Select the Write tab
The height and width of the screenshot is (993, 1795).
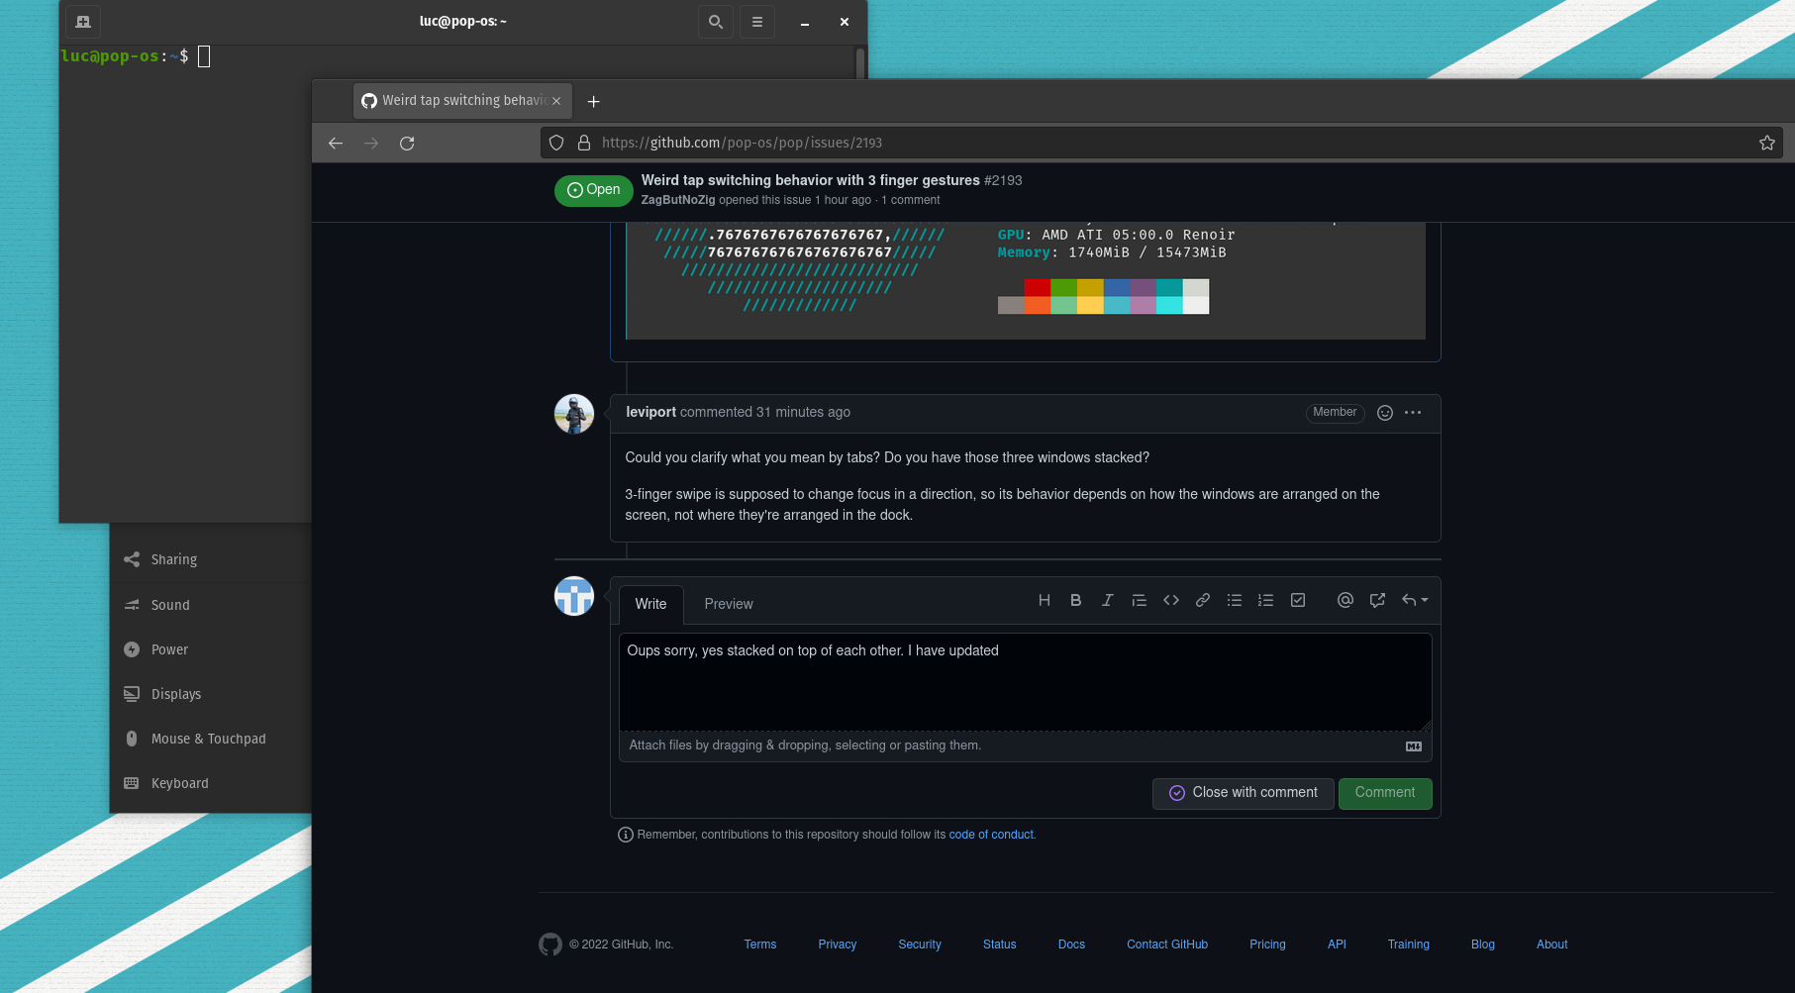pyautogui.click(x=650, y=604)
